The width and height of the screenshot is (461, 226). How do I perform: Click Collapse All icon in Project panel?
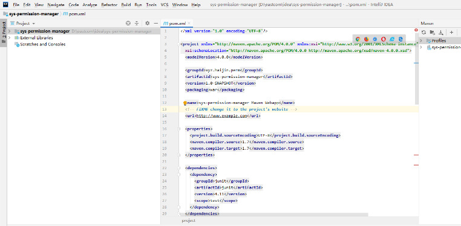point(137,23)
